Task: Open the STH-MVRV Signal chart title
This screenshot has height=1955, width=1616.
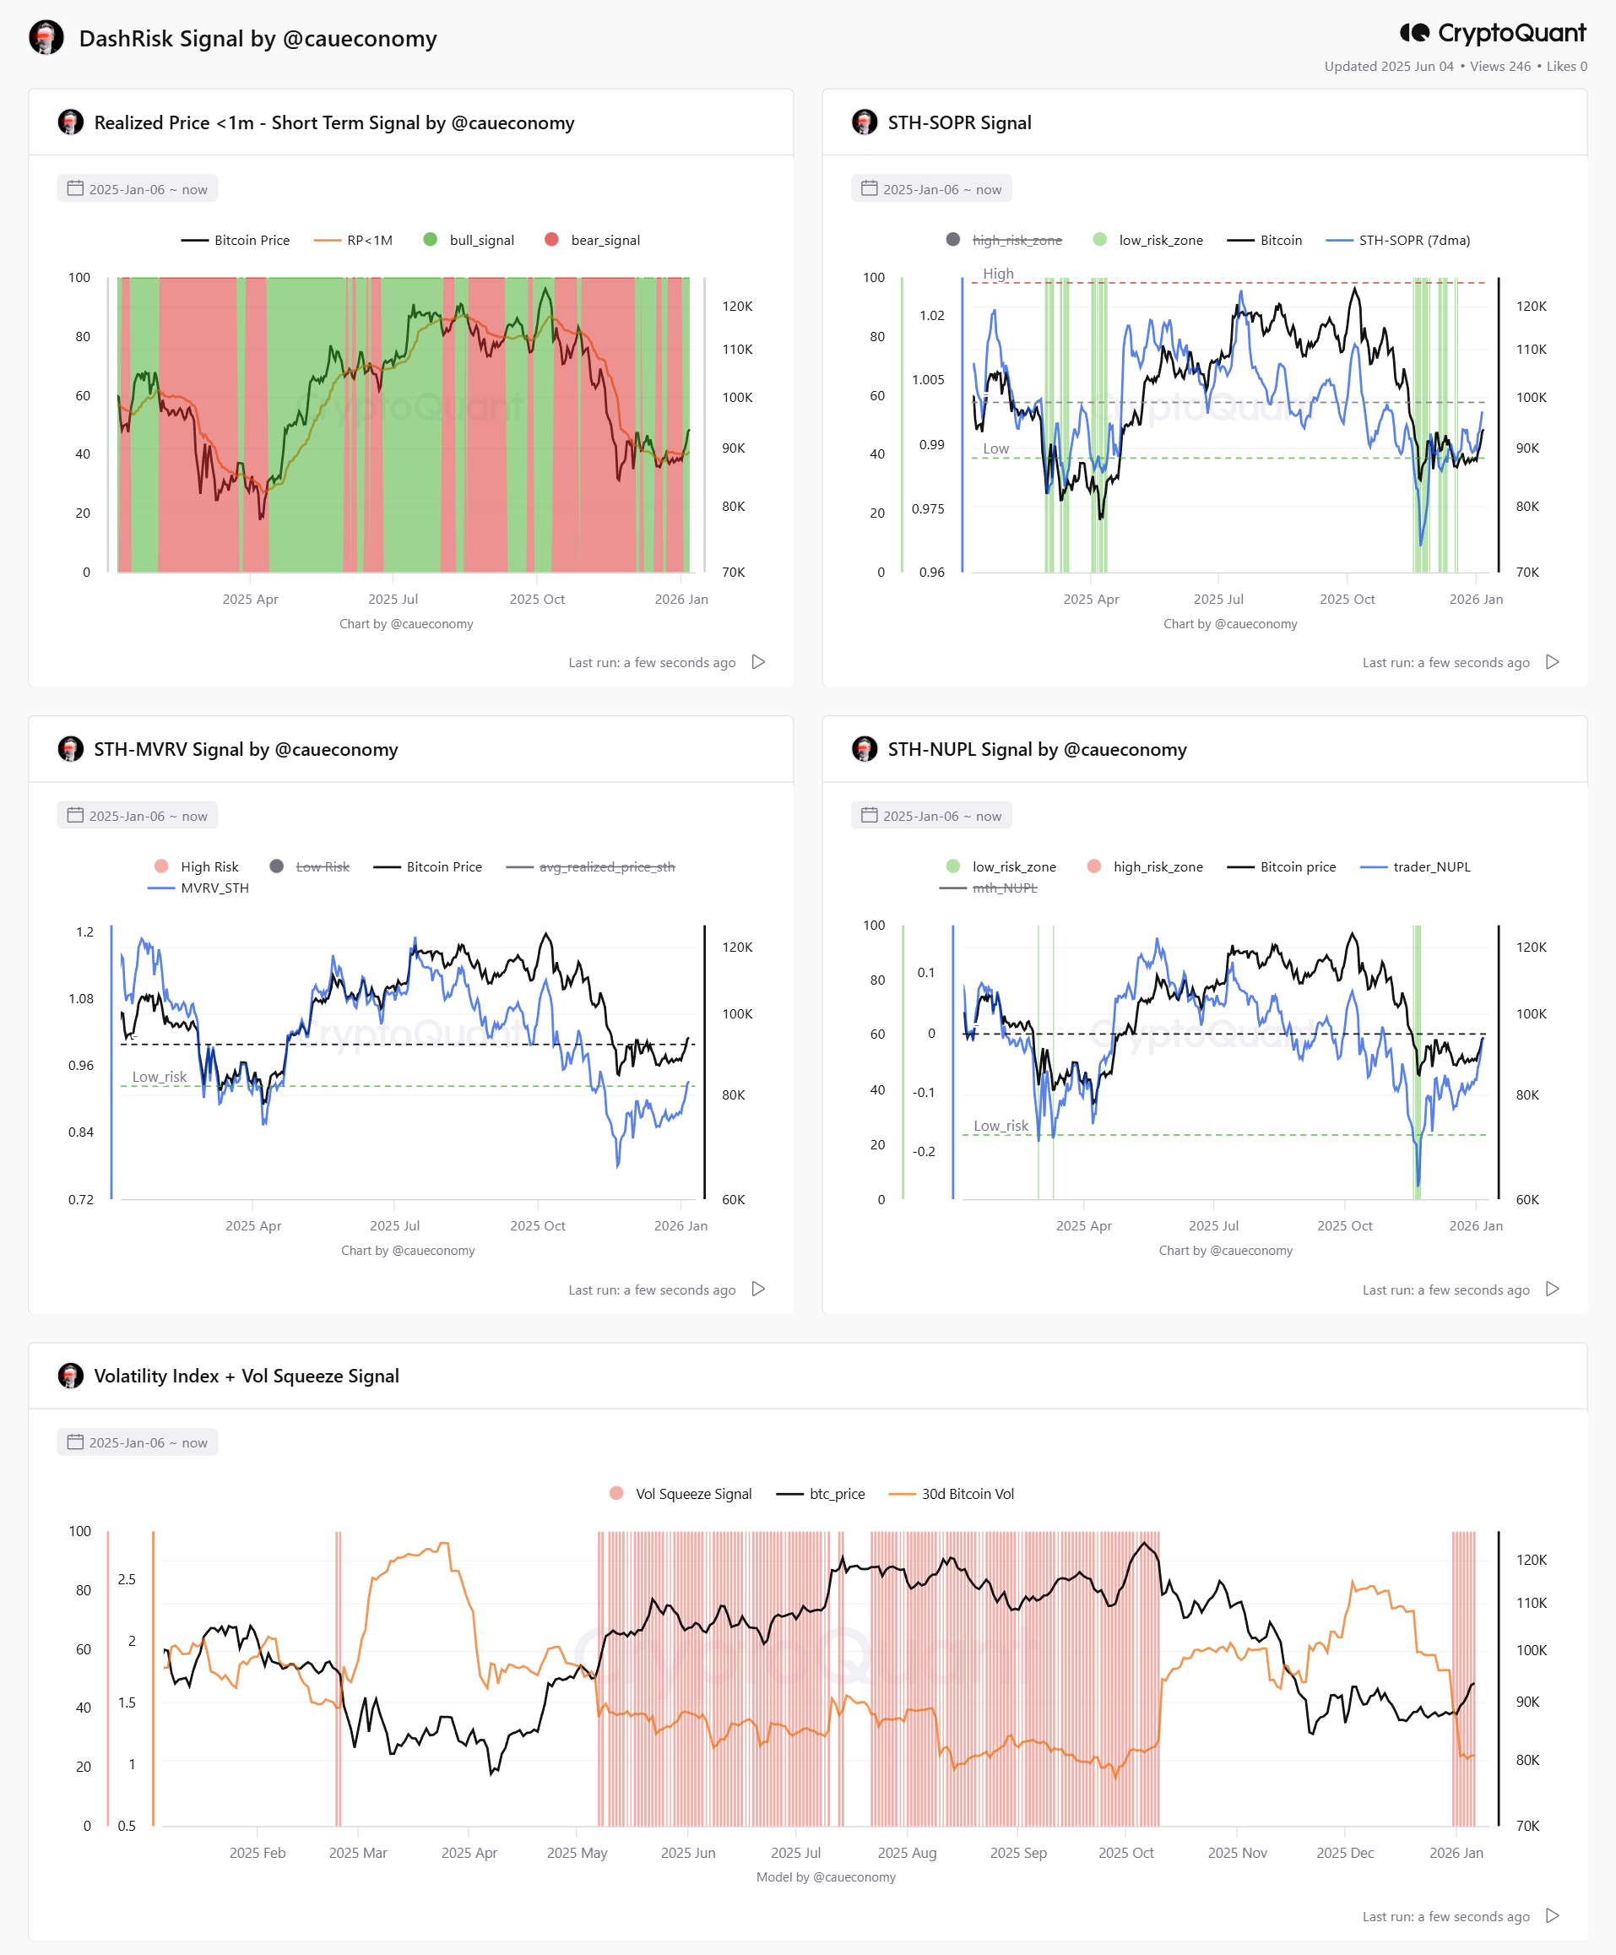Action: pyautogui.click(x=246, y=749)
